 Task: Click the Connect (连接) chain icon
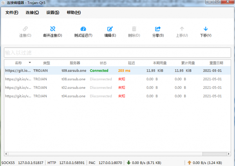click(25, 29)
